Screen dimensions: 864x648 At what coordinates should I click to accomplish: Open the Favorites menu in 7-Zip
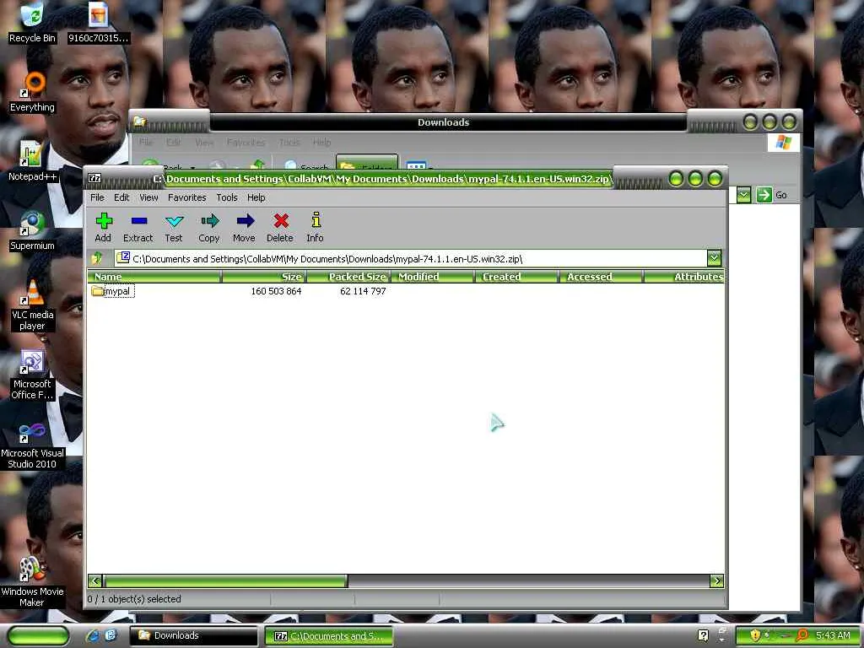pos(186,197)
